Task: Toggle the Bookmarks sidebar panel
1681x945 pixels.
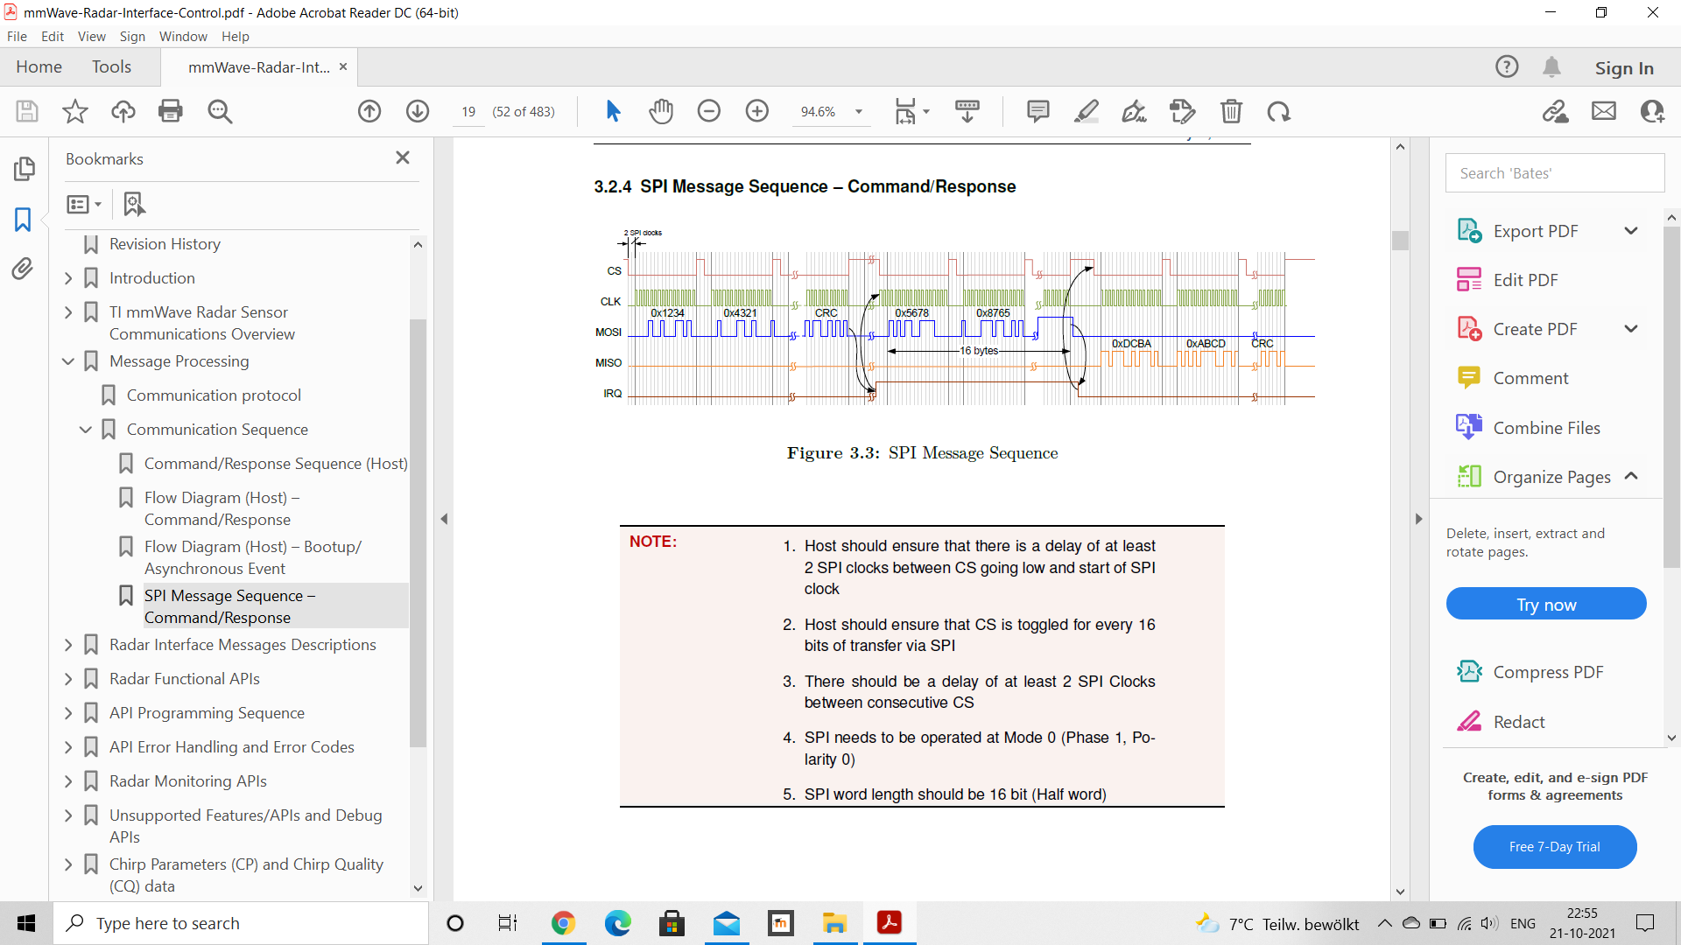Action: [x=24, y=220]
